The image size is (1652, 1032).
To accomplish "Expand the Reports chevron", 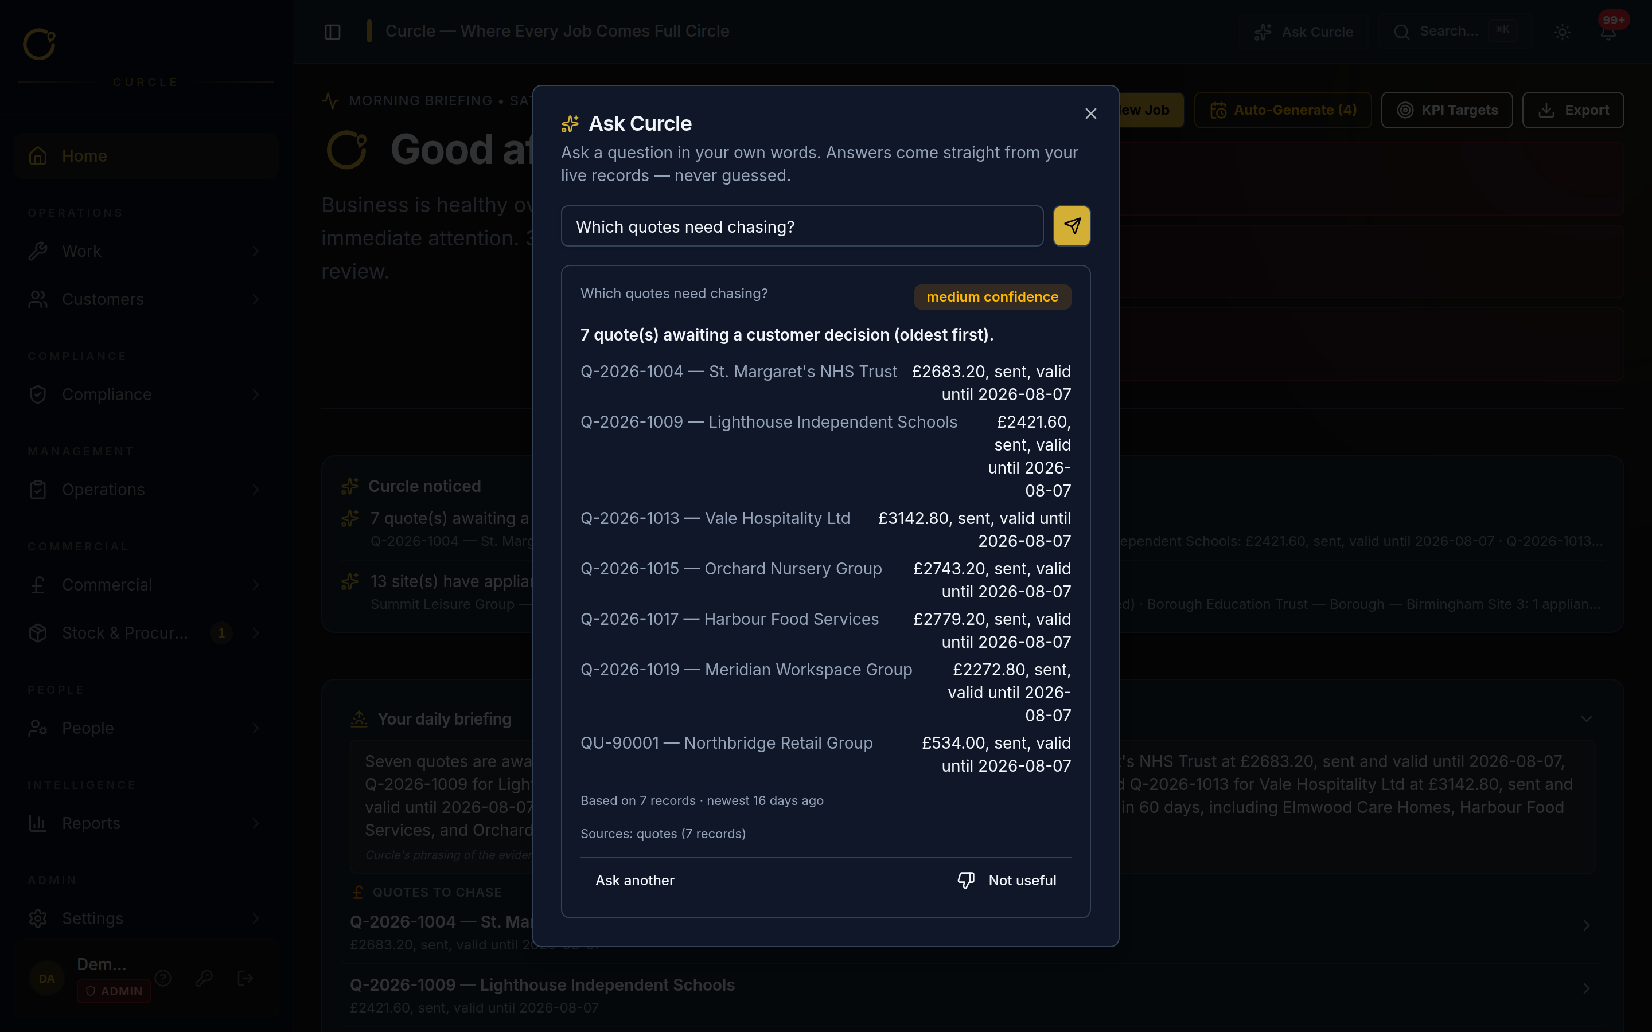I will [x=256, y=823].
